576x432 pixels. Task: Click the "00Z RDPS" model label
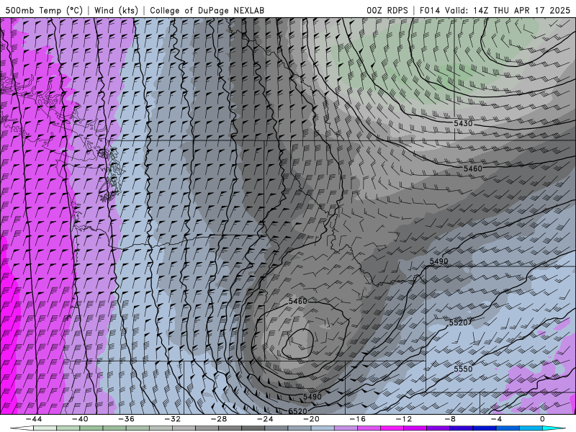click(387, 10)
